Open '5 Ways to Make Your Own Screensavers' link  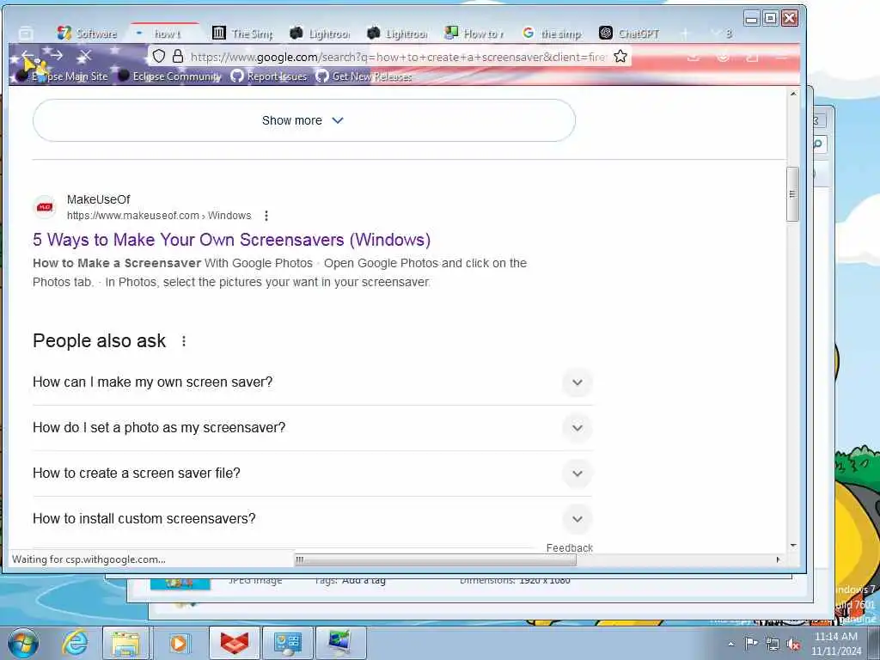(232, 240)
